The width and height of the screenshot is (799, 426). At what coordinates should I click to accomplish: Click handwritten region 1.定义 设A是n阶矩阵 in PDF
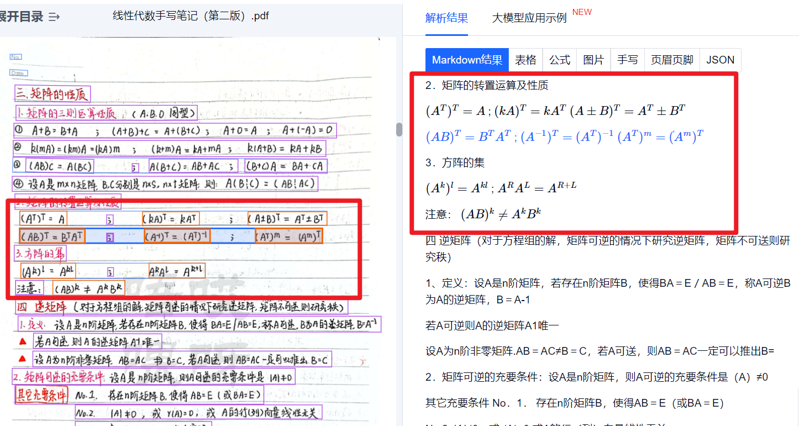point(199,324)
